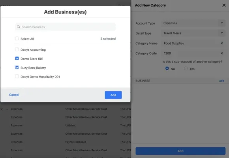Click Payroll Expenses cell in background table
This screenshot has height=158, width=229.
76,142
